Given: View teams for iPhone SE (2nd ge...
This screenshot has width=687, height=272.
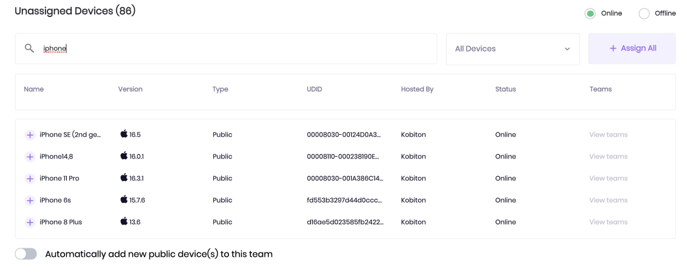Looking at the screenshot, I should [x=608, y=134].
